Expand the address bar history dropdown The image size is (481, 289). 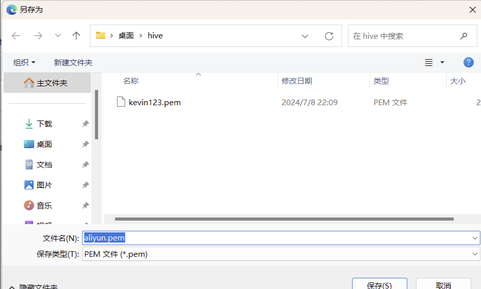tap(305, 36)
